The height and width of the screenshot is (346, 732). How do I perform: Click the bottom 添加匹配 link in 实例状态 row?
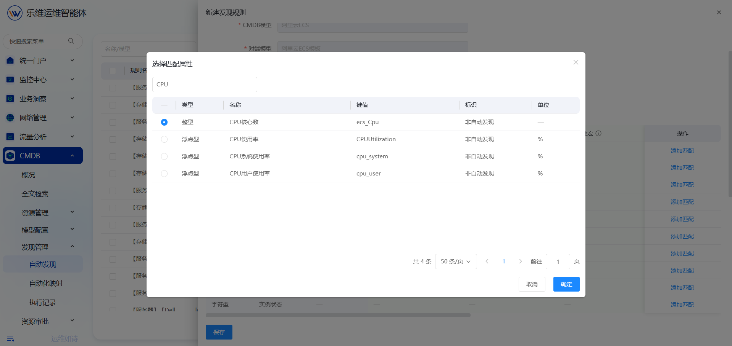tap(682, 305)
